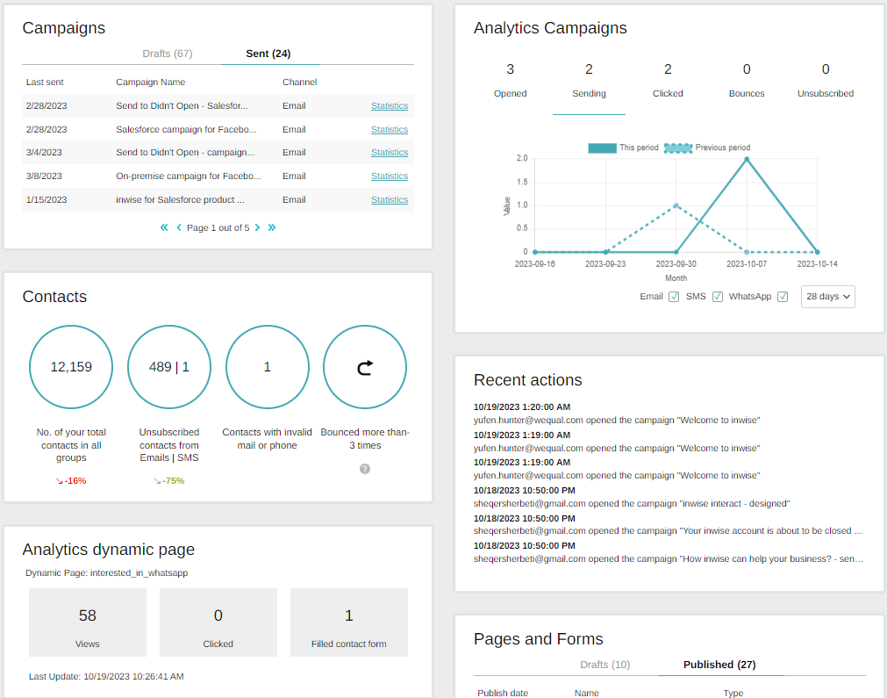Click the 12,159 total contacts circle
This screenshot has width=887, height=698.
[71, 367]
